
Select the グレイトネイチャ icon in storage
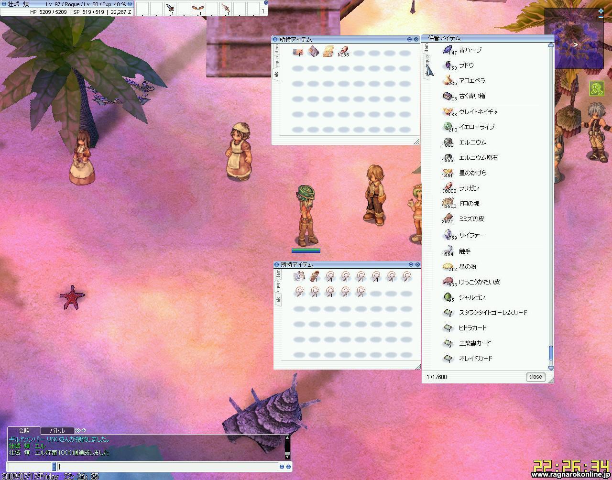pos(448,111)
